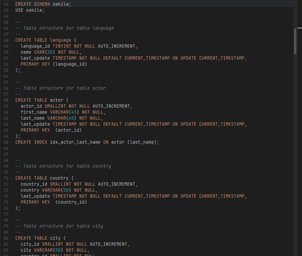
Task: Click the closing ");" on line 53
Action: click(18, 70)
